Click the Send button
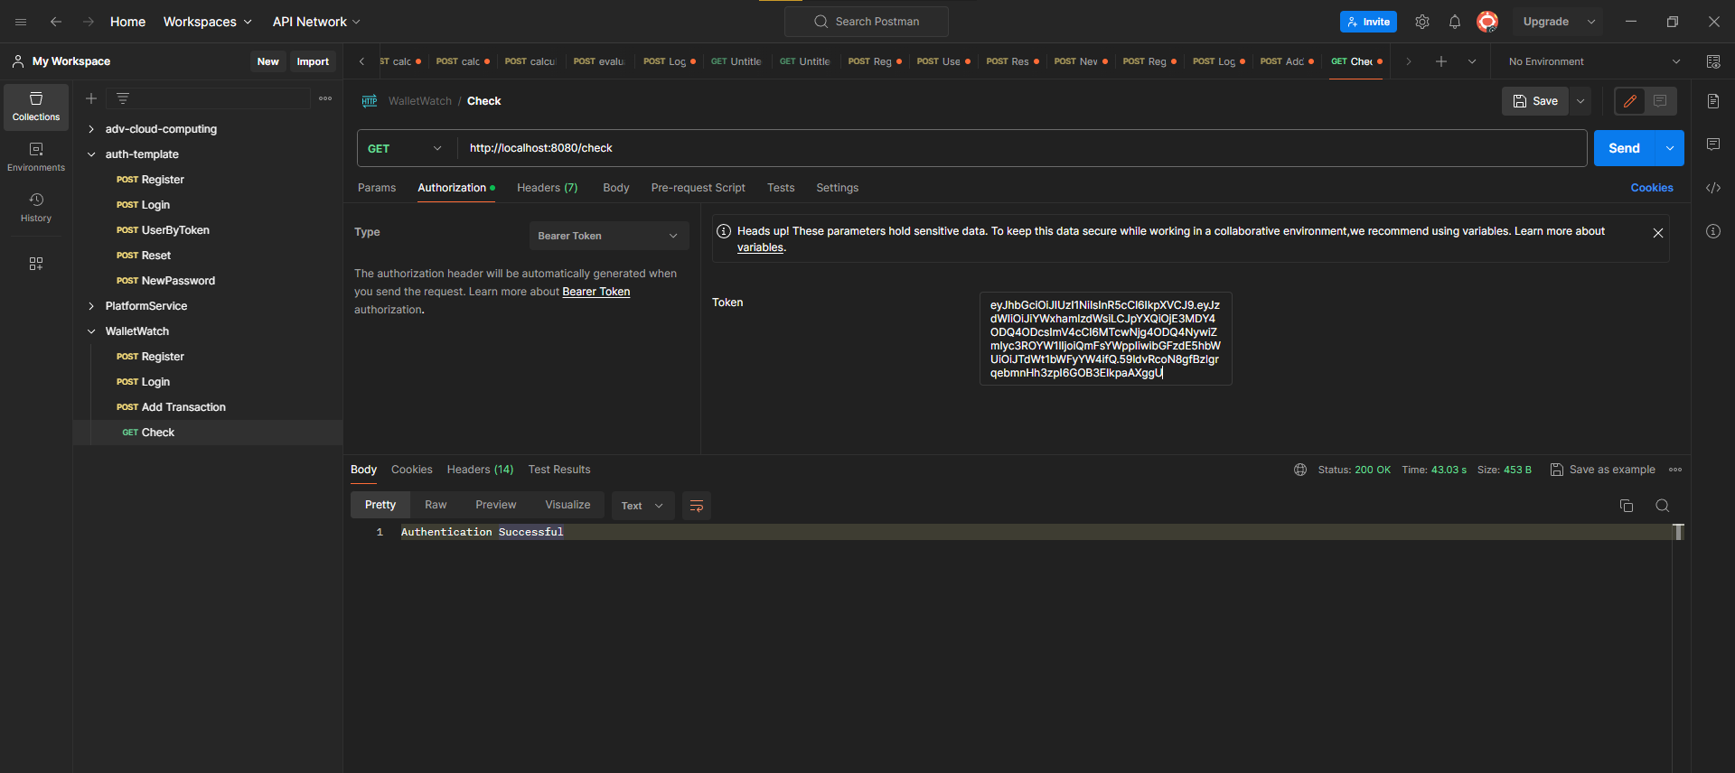The width and height of the screenshot is (1735, 773). click(1624, 148)
